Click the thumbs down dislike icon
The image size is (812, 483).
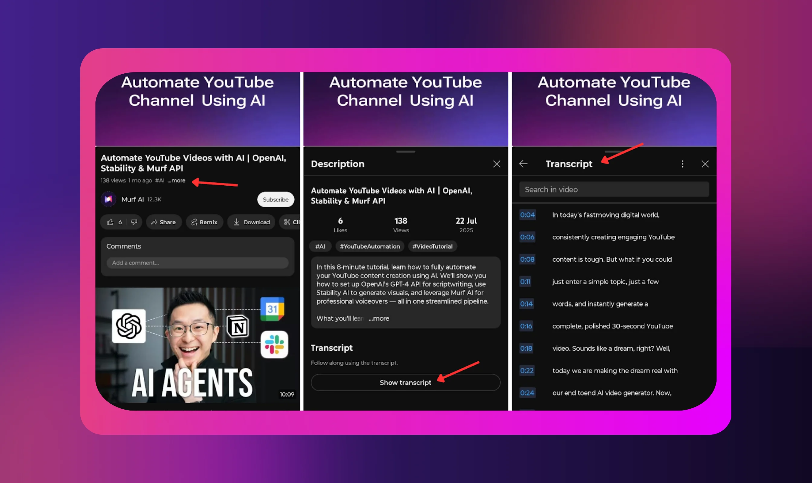pos(134,222)
